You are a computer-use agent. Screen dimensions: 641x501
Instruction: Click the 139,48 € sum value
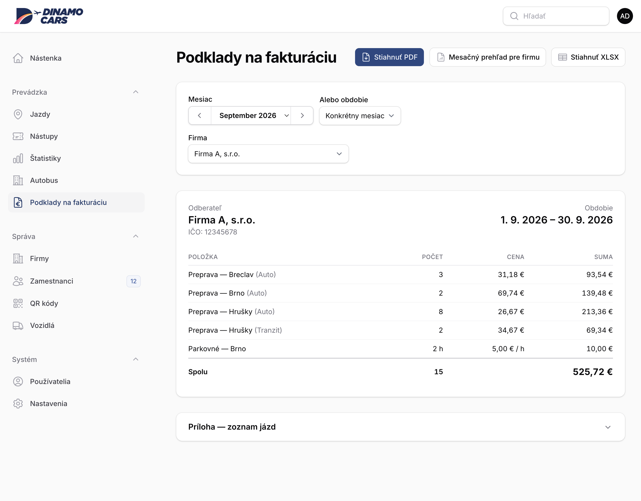pyautogui.click(x=597, y=293)
